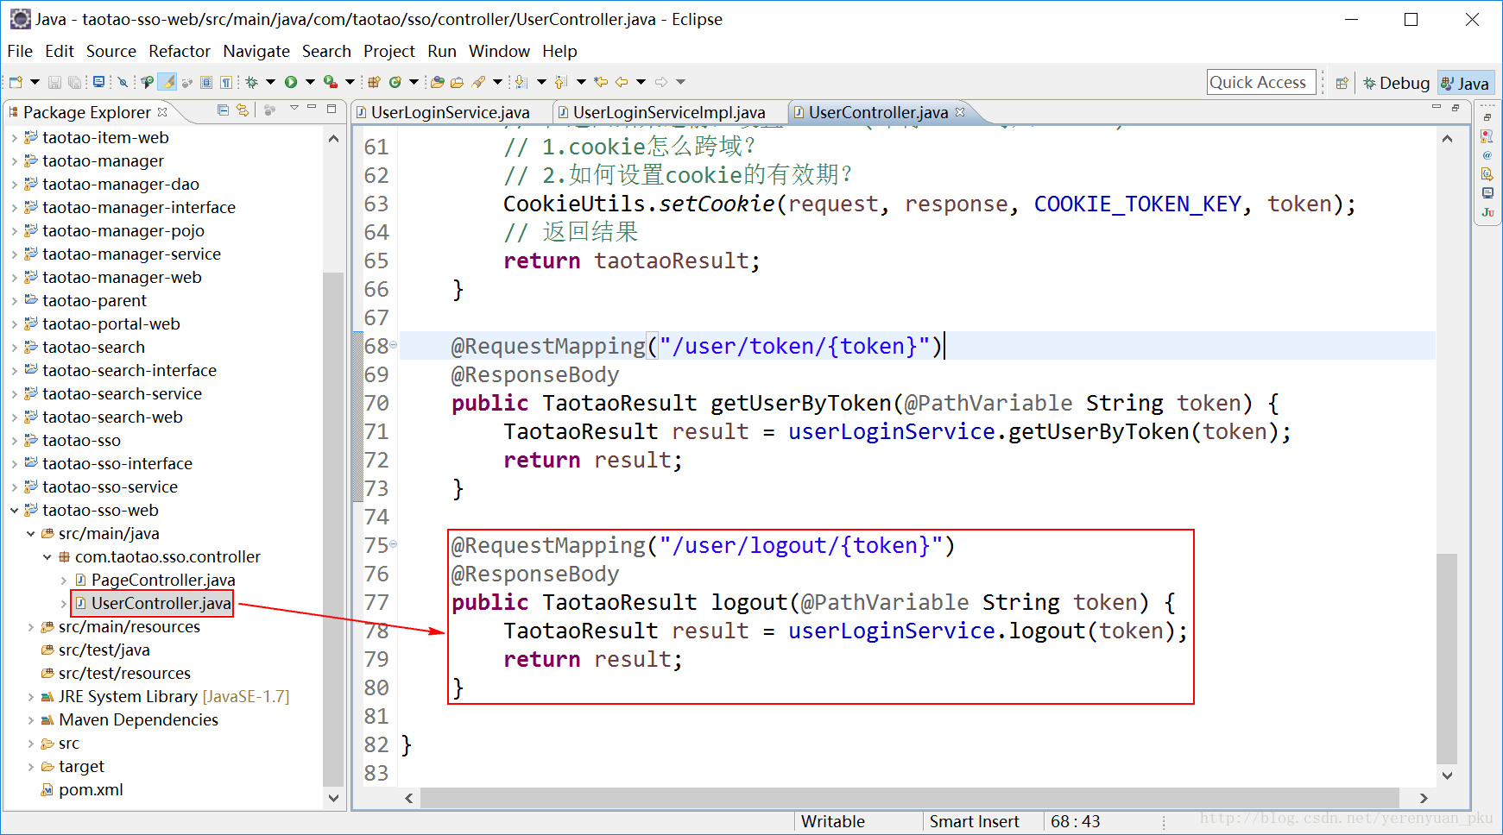The height and width of the screenshot is (835, 1503).
Task: Toggle Link with Editor in Package Explorer
Action: (243, 110)
